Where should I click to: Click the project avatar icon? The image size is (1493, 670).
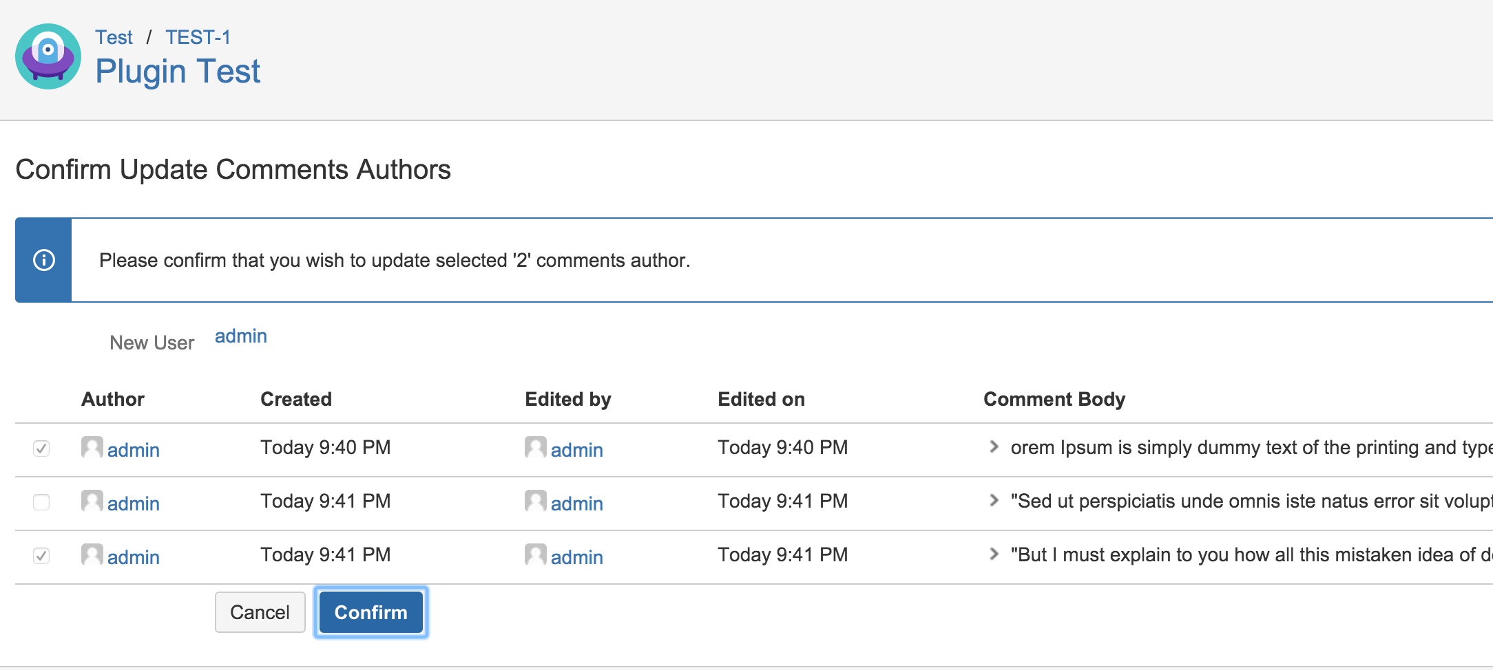[48, 56]
